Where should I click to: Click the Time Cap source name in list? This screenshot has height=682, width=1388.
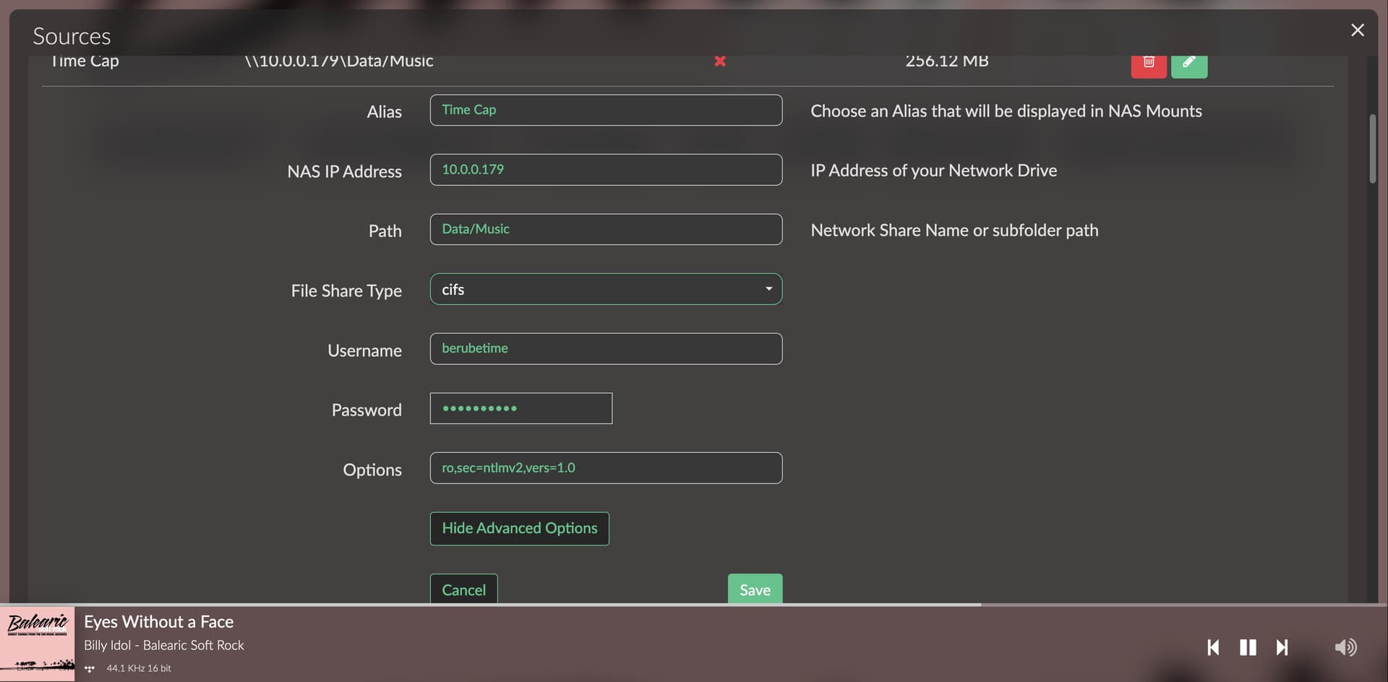point(85,61)
